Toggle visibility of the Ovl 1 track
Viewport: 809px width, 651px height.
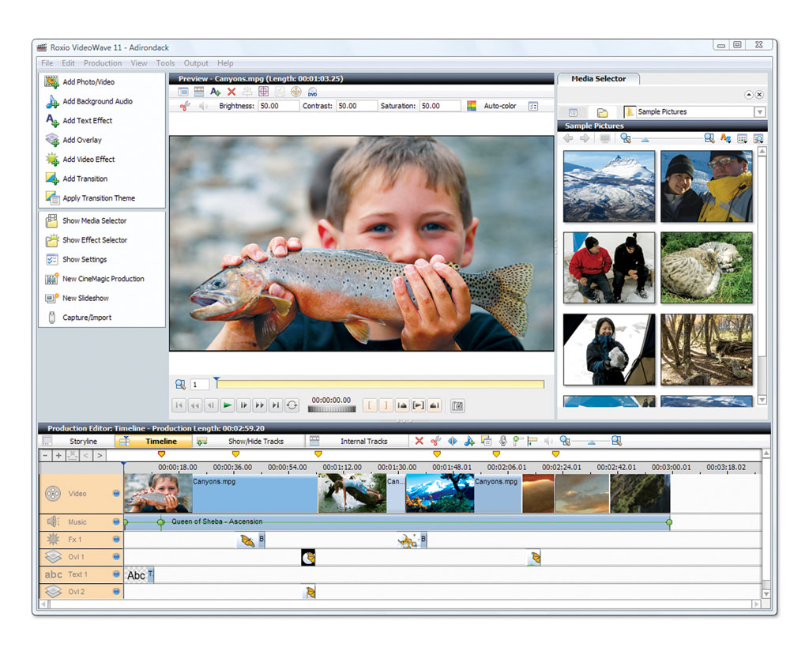(116, 557)
